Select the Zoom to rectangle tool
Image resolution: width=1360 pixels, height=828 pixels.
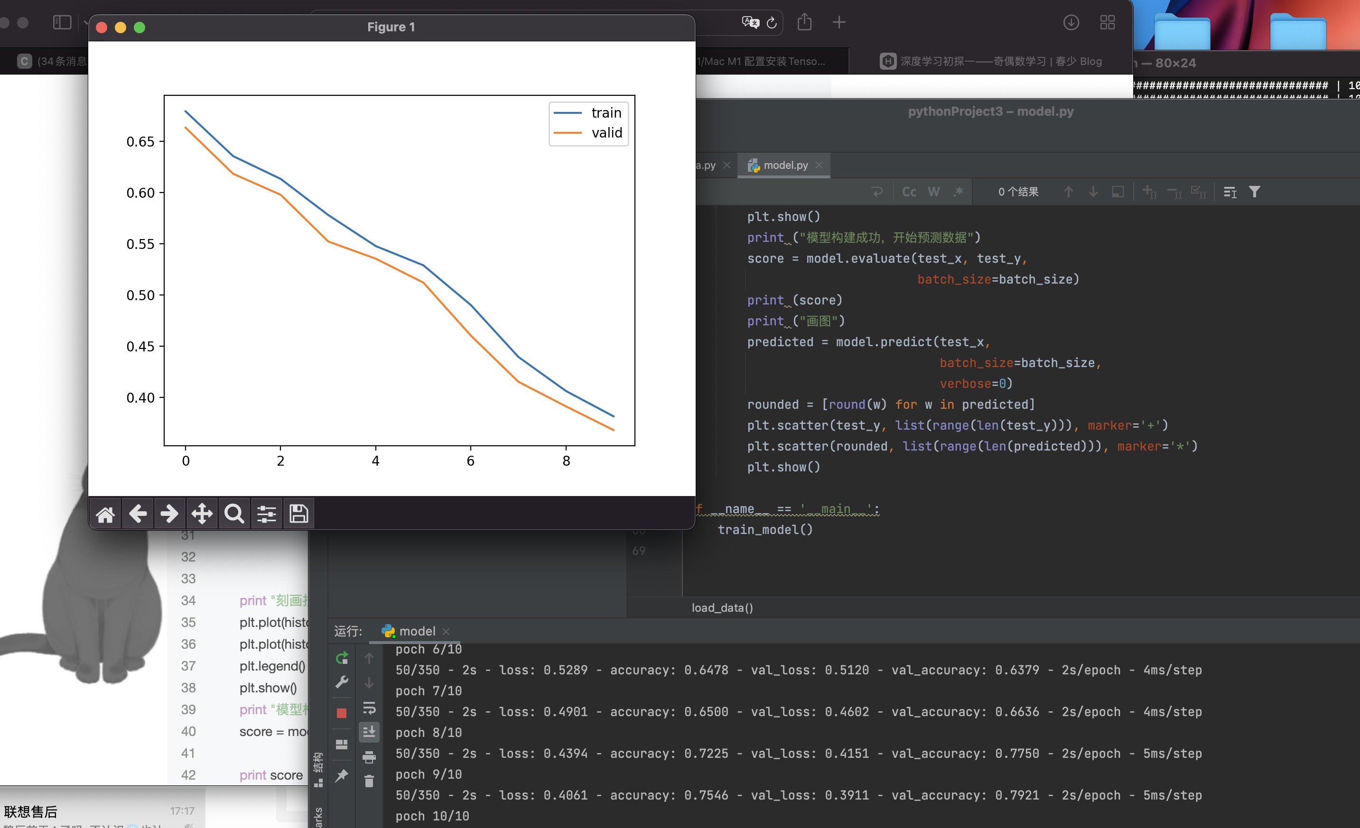tap(234, 514)
